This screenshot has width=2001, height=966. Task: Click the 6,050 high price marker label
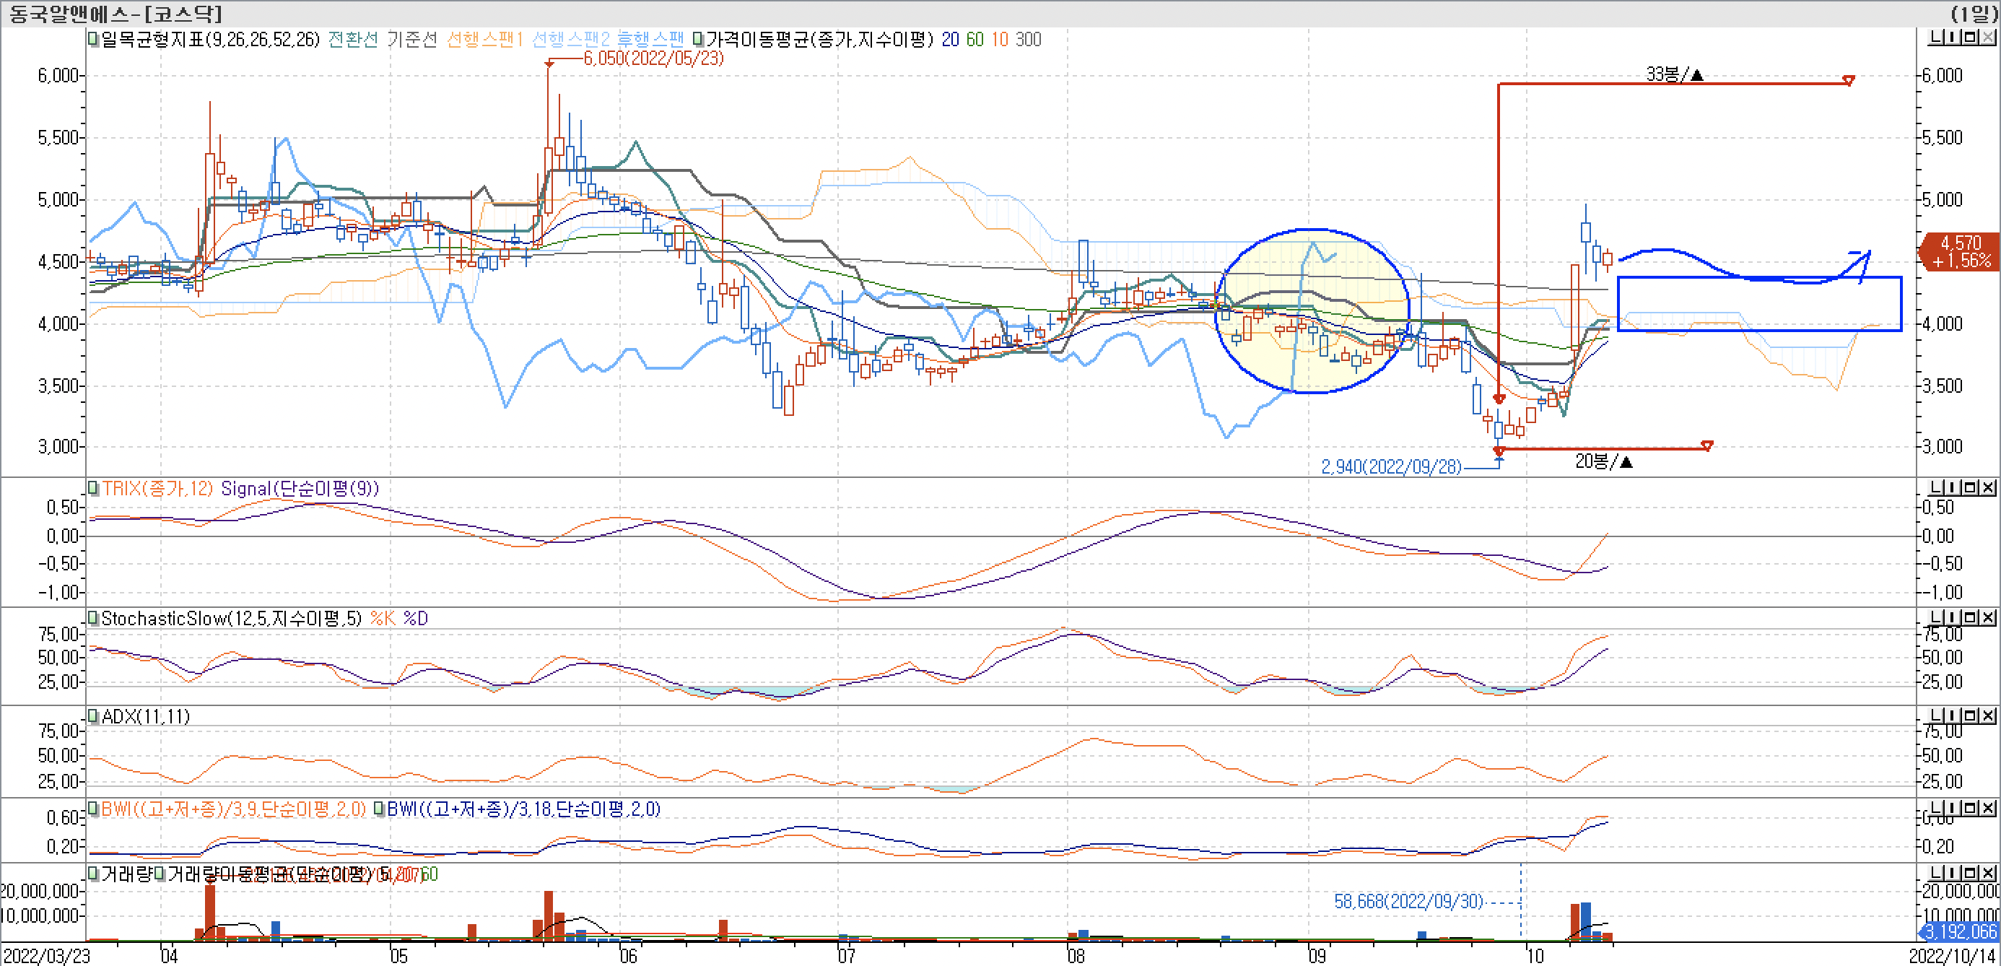coord(653,58)
